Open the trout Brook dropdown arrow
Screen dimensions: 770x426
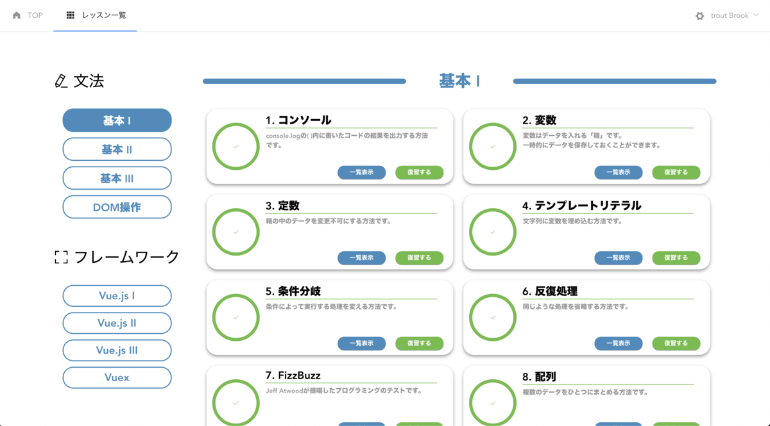[x=756, y=15]
